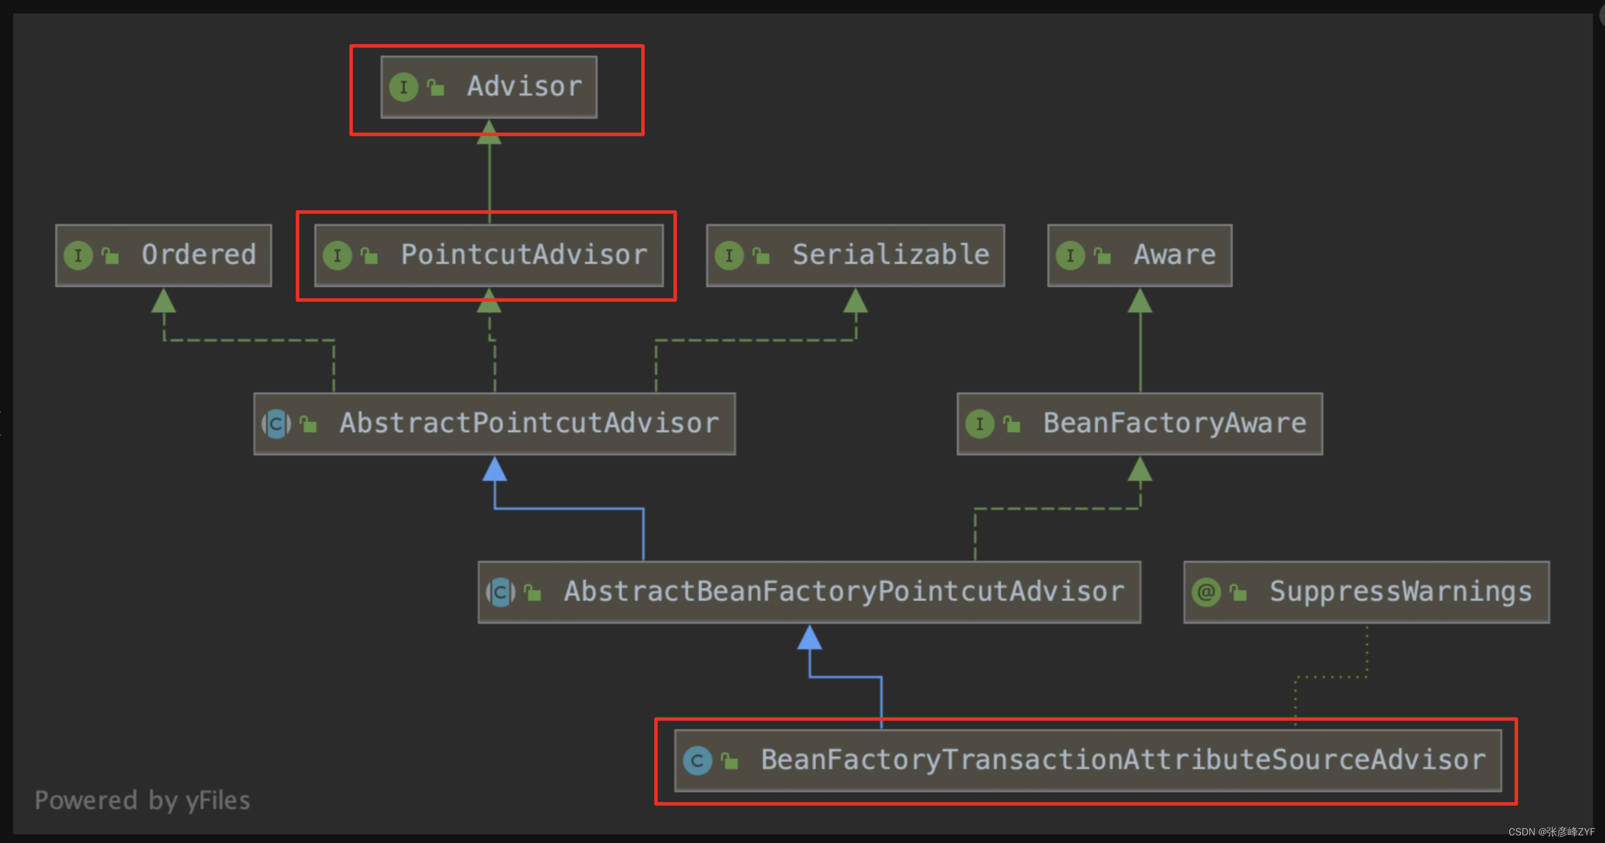Click the lock icon beside Serializable
Image resolution: width=1605 pixels, height=843 pixels.
(x=761, y=255)
